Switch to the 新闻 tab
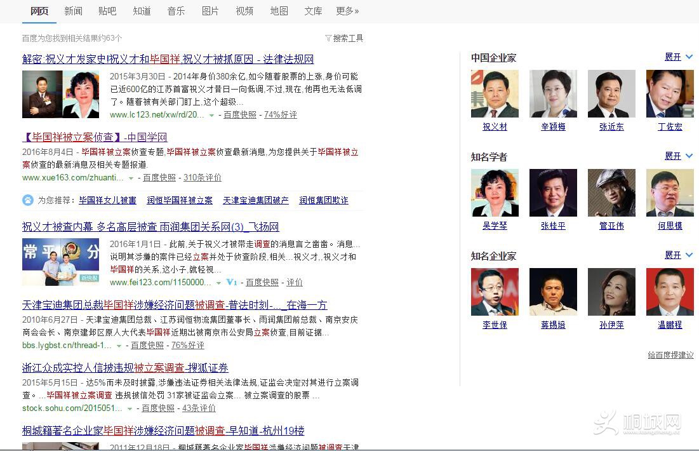The width and height of the screenshot is (699, 451). [73, 11]
